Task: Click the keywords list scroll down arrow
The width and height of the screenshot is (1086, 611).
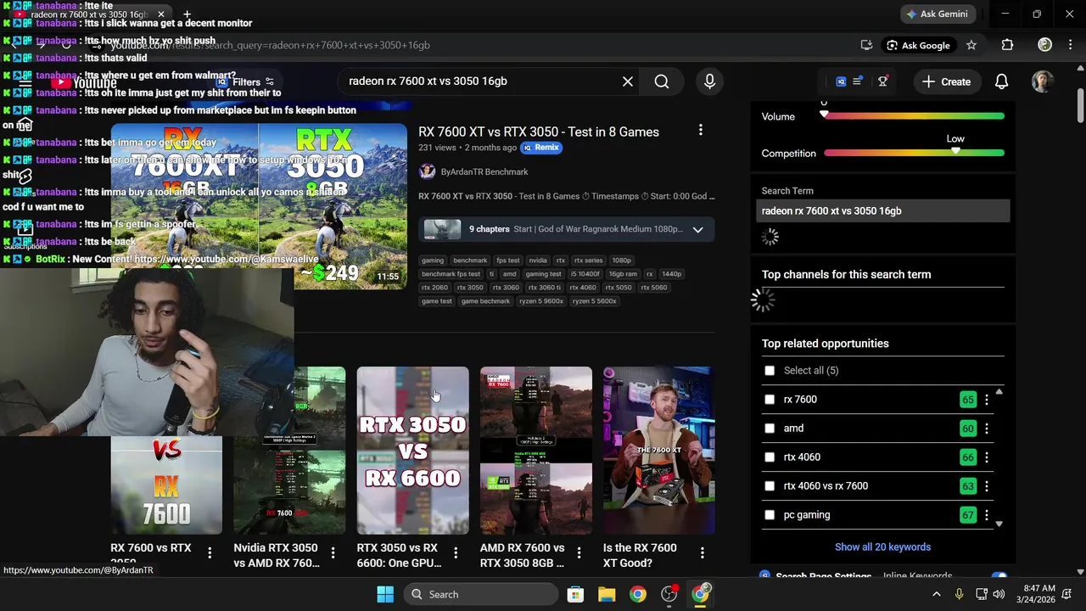Action: [x=999, y=524]
